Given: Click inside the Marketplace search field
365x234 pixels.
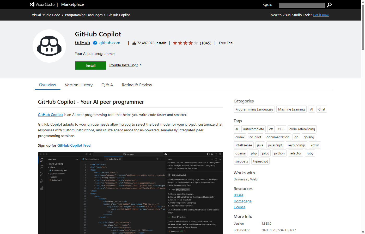Looking at the screenshot, I should (x=301, y=5).
